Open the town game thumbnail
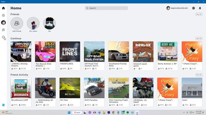 pyautogui.click(x=192, y=88)
